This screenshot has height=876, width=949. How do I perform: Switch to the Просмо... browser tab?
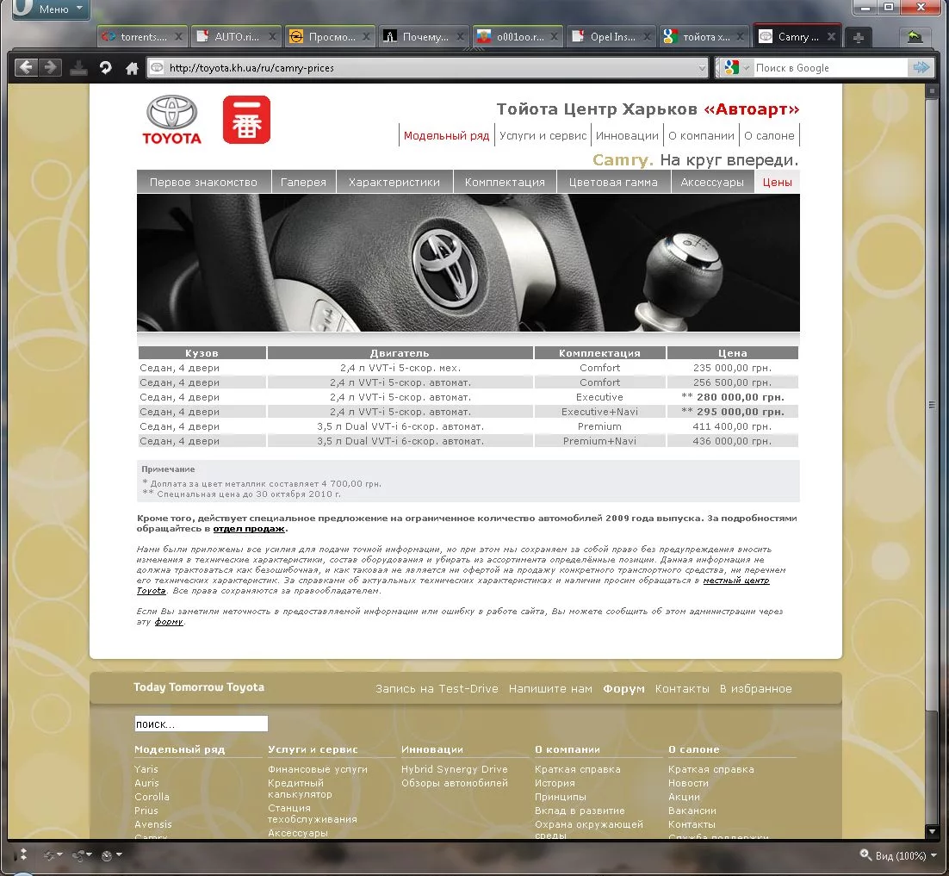[330, 37]
